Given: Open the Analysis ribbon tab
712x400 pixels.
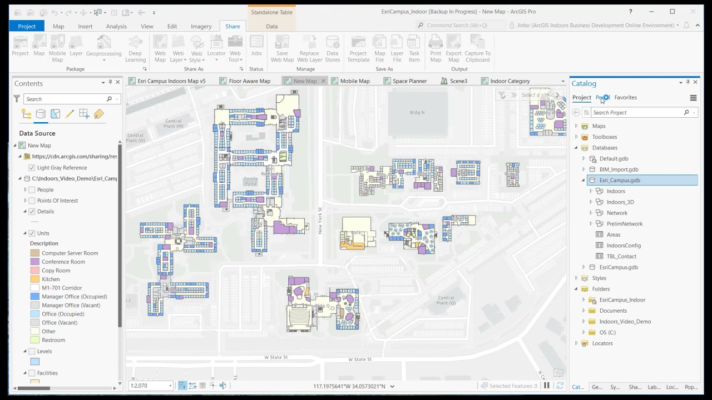Looking at the screenshot, I should pos(116,26).
